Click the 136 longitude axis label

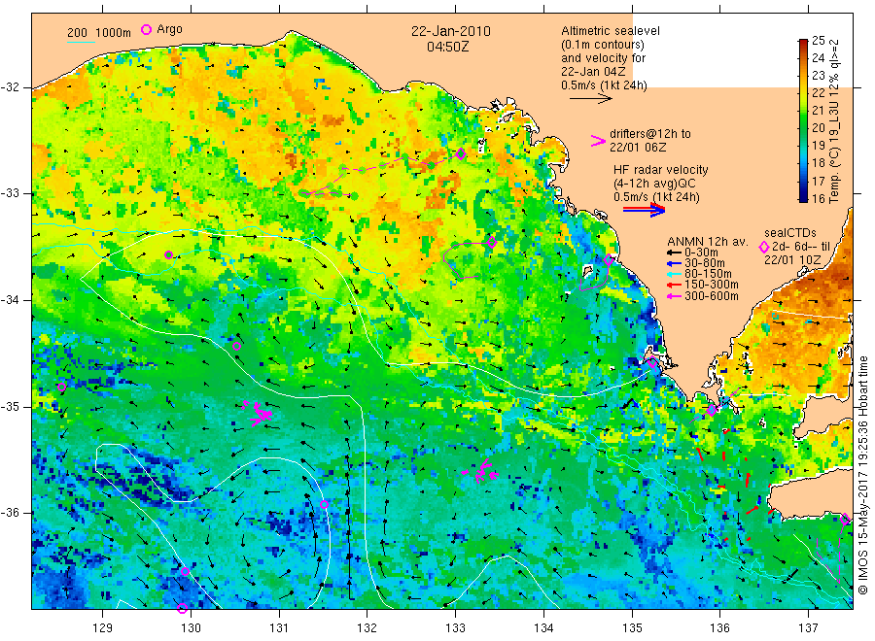tap(719, 628)
